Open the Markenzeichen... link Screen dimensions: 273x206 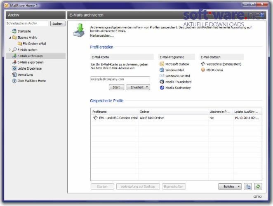pyautogui.click(x=102, y=35)
